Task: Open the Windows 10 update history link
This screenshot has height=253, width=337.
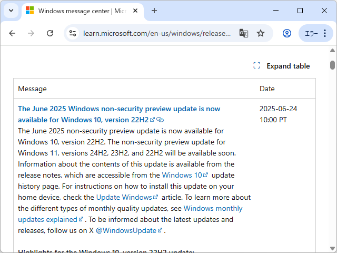Action: (185, 175)
